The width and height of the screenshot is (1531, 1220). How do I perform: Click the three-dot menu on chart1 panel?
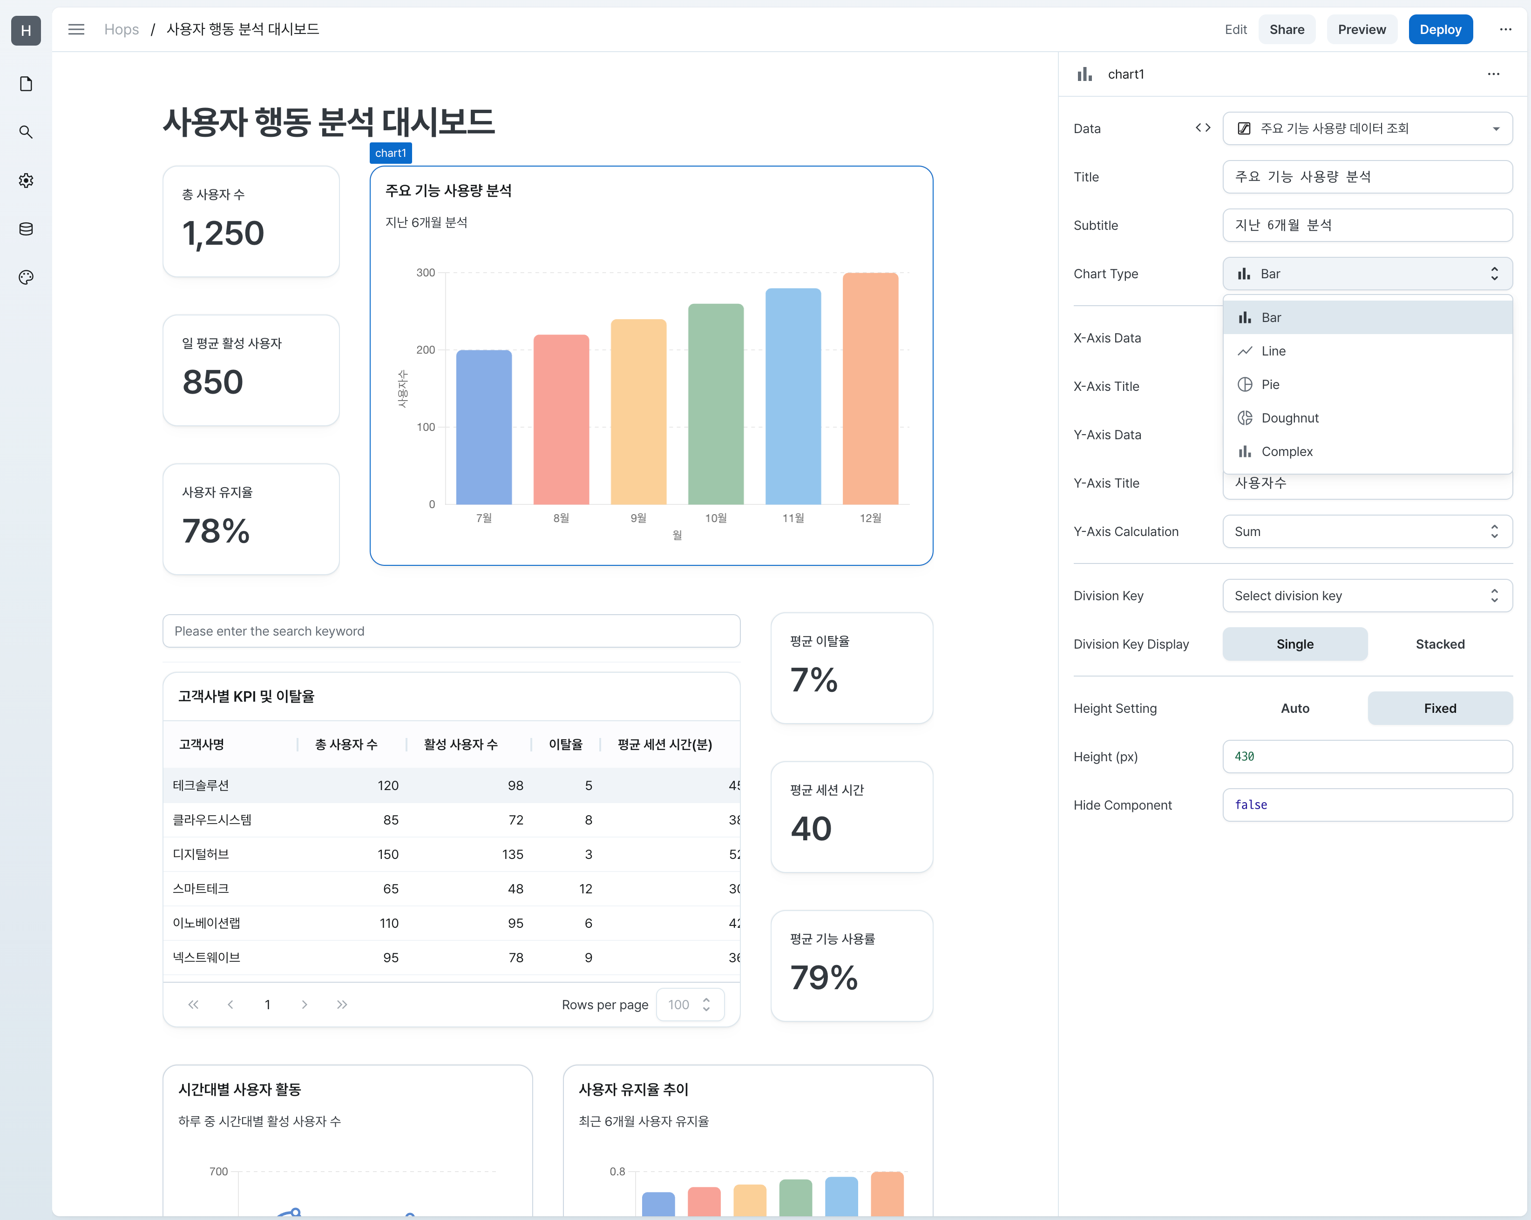click(x=1495, y=74)
